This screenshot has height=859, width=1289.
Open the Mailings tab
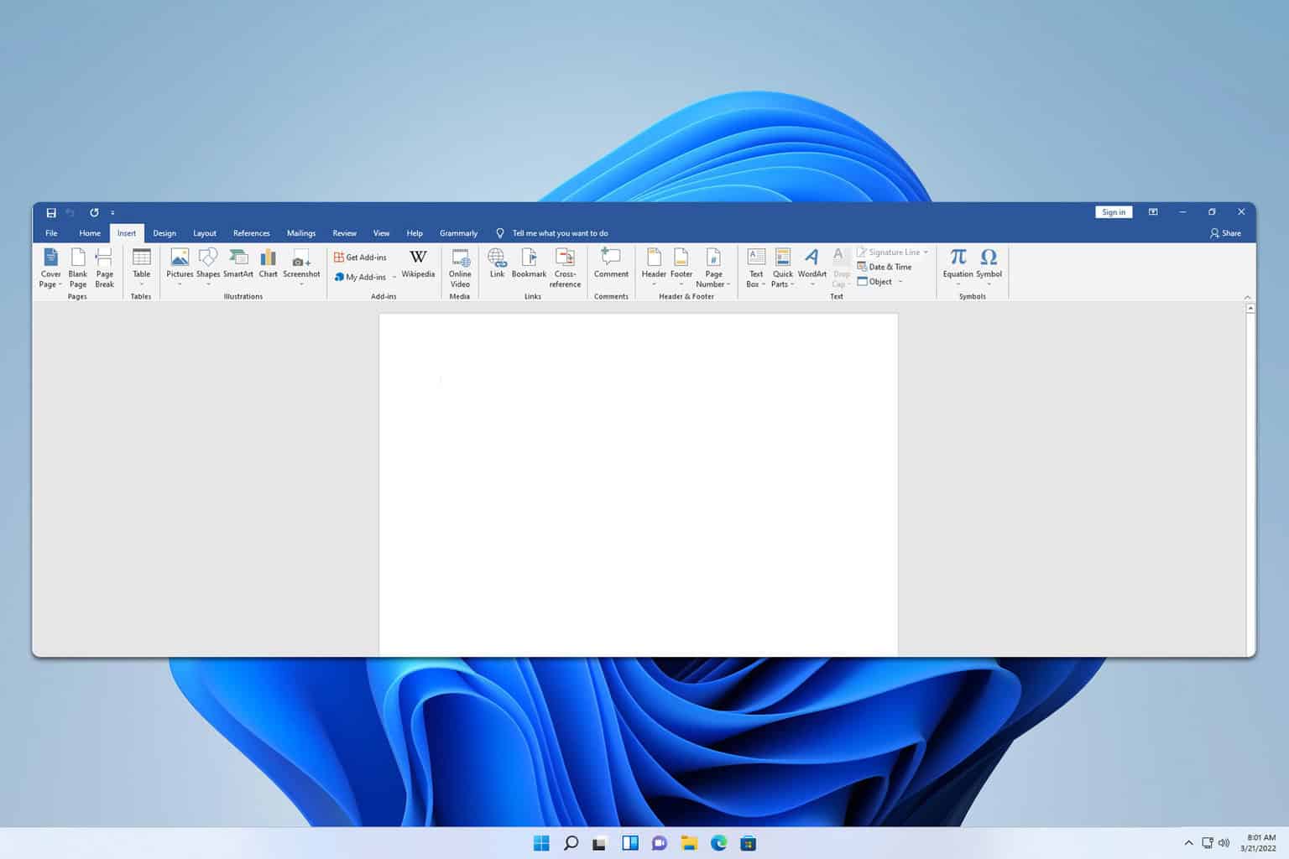tap(301, 233)
